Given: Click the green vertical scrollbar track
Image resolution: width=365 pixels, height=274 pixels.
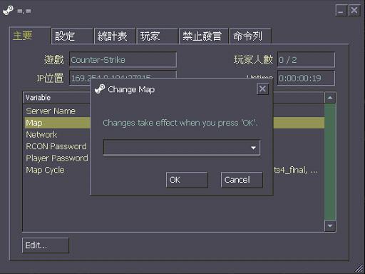Looking at the screenshot, I should click(x=330, y=162).
